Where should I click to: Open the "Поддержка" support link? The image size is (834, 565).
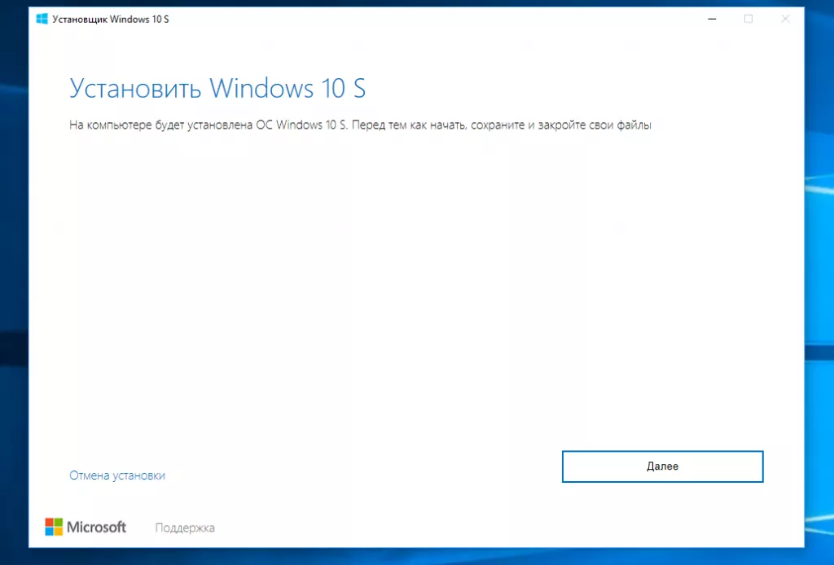(x=184, y=528)
